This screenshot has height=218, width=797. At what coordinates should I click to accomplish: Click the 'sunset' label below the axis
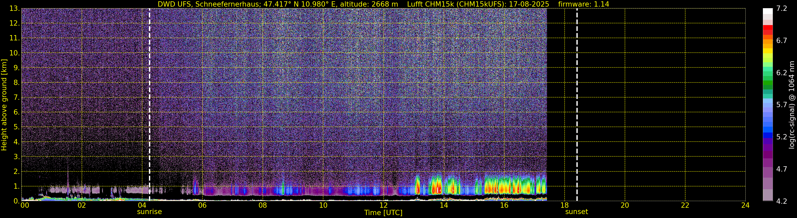(577, 212)
